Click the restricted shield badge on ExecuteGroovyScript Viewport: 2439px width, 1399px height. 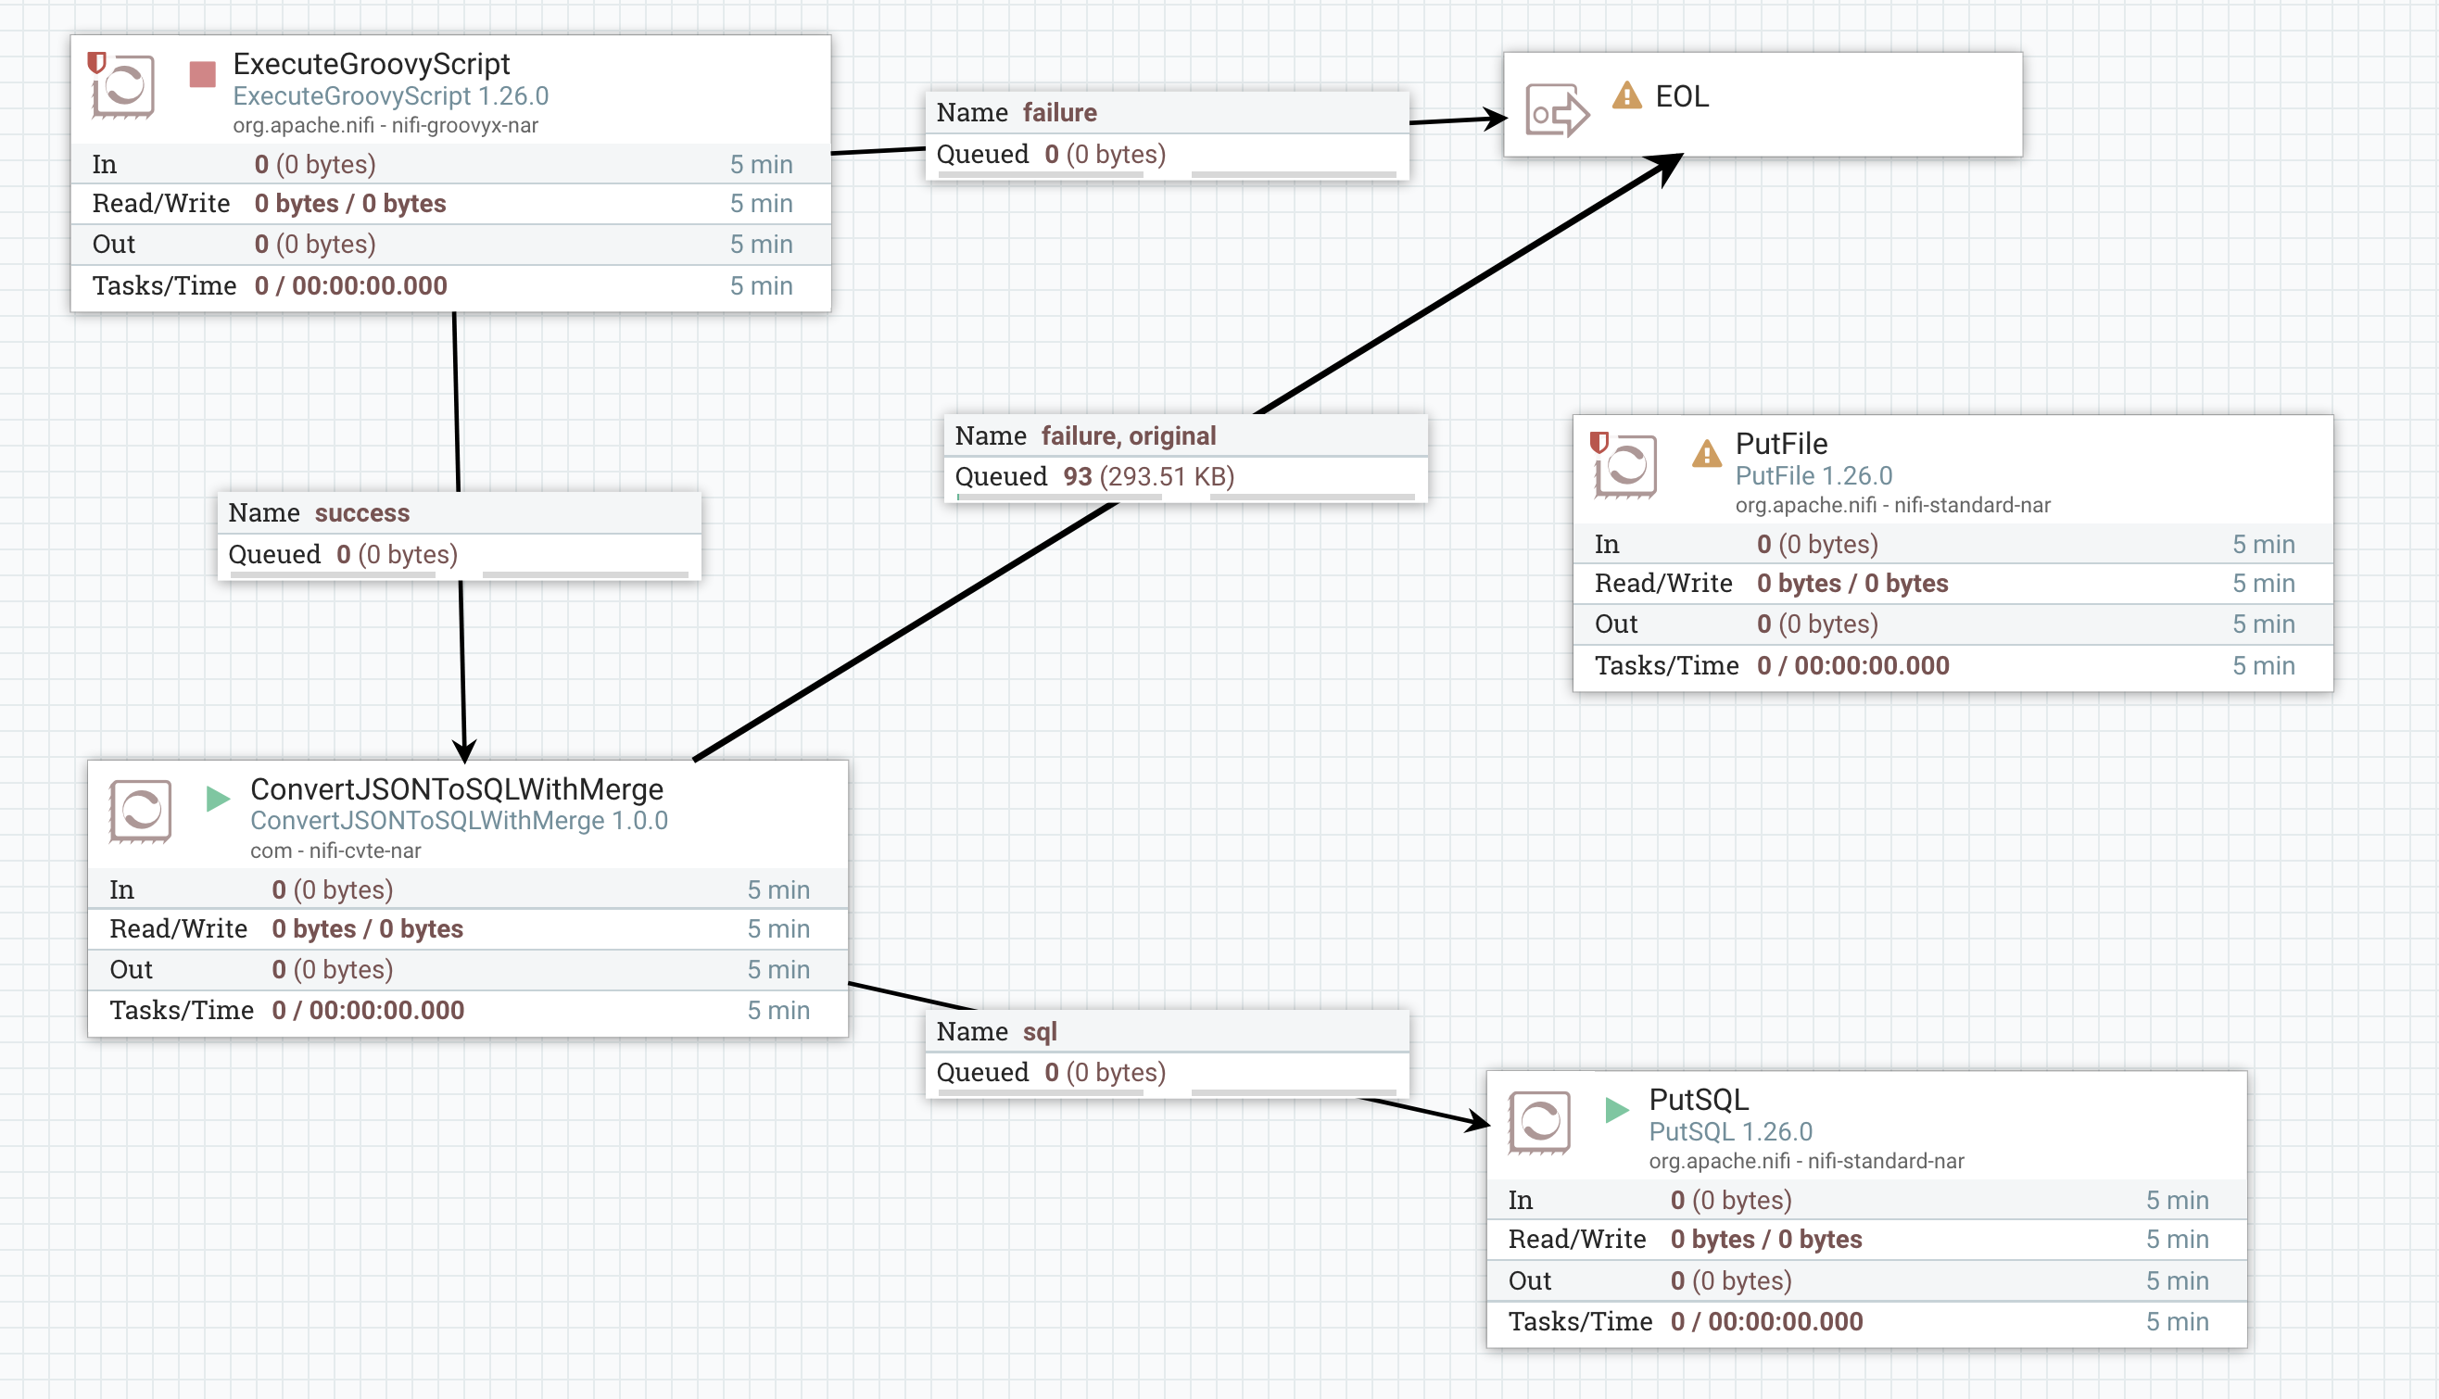[96, 62]
